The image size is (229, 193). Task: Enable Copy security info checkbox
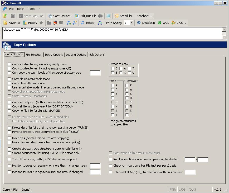coord(9,102)
